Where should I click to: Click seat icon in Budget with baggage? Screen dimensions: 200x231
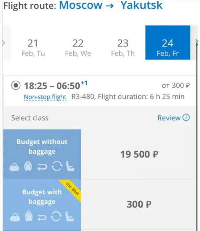[x=69, y=216]
